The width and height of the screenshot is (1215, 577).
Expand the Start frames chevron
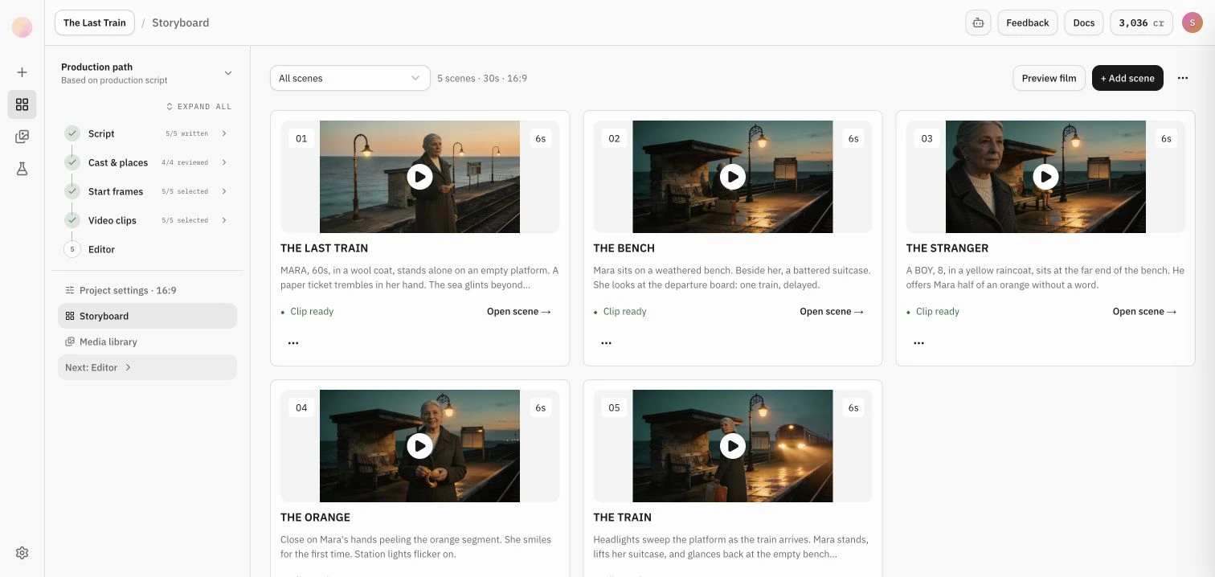click(224, 191)
